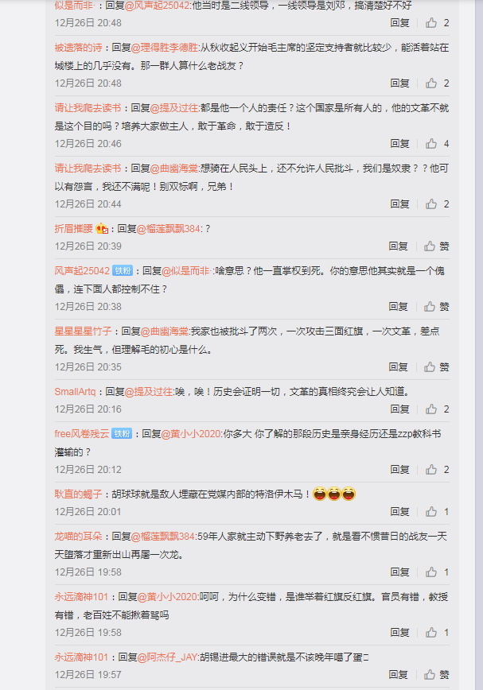Reply to 永远滴神101's 19:57 comment
The image size is (483, 690).
click(398, 674)
